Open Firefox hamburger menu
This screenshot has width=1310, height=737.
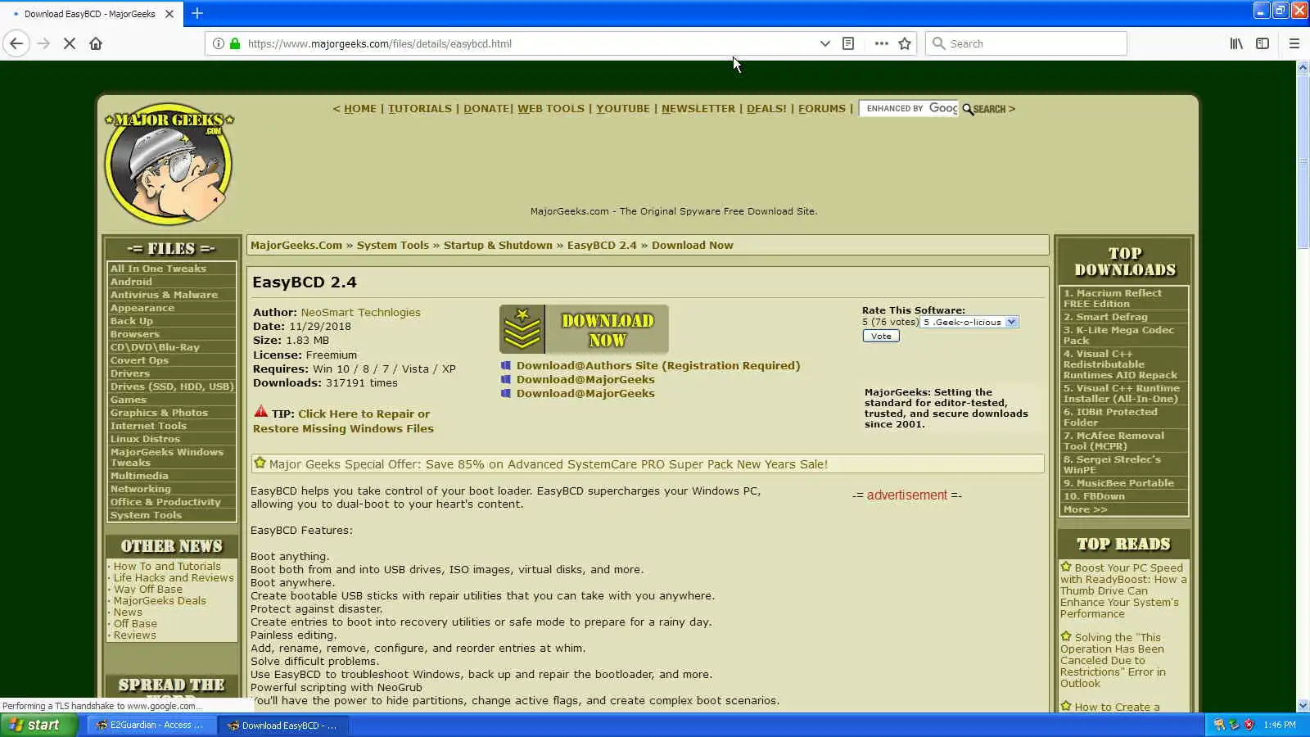pyautogui.click(x=1294, y=43)
